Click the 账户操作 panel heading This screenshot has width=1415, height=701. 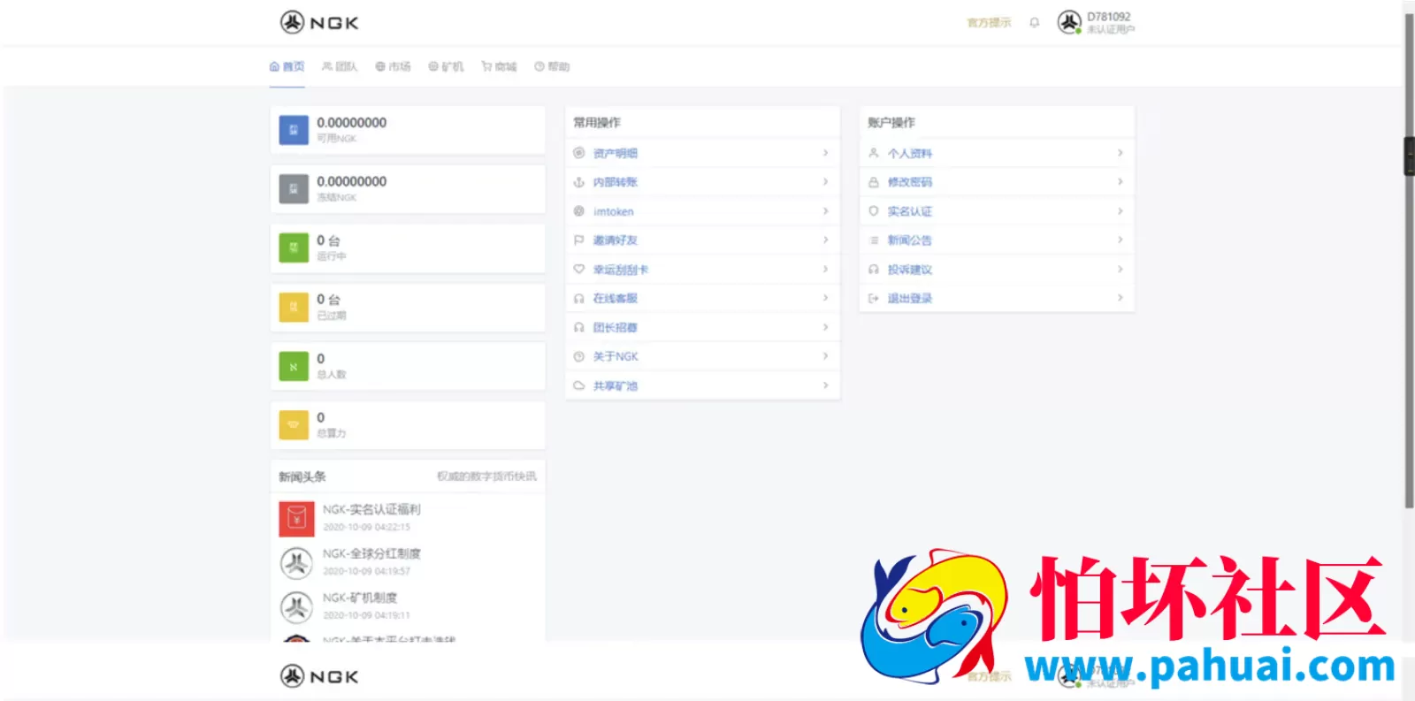pyautogui.click(x=891, y=122)
